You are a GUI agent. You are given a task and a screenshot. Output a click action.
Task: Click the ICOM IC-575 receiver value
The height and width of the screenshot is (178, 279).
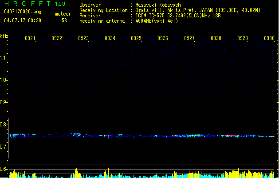click(178, 16)
